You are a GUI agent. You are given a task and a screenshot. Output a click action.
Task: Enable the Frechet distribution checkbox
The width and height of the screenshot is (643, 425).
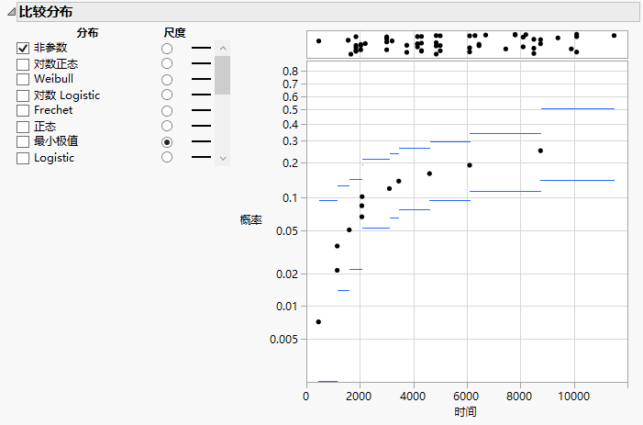pos(23,110)
